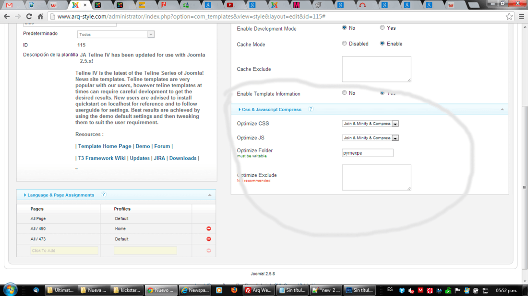The height and width of the screenshot is (296, 528).
Task: Toggle the Css & Javascript Compress section title
Action: pos(271,110)
